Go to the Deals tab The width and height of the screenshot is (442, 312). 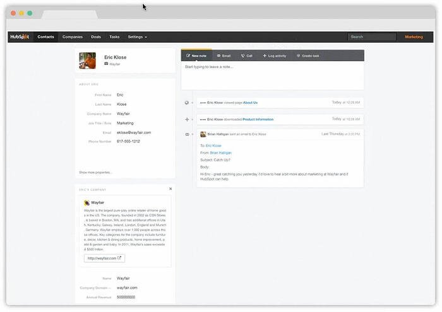pyautogui.click(x=96, y=37)
